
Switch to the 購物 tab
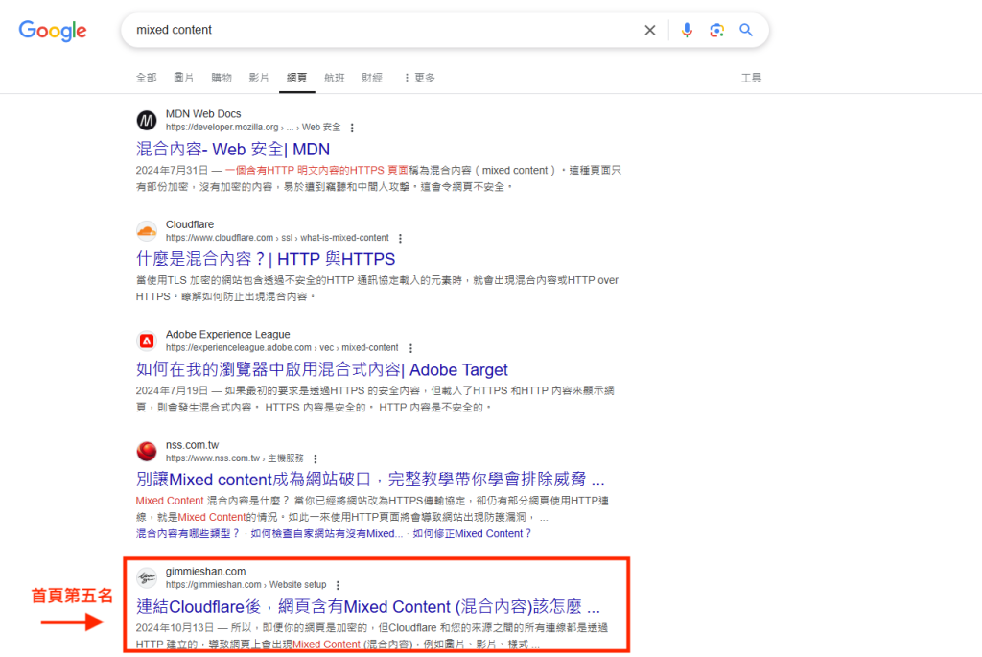222,78
